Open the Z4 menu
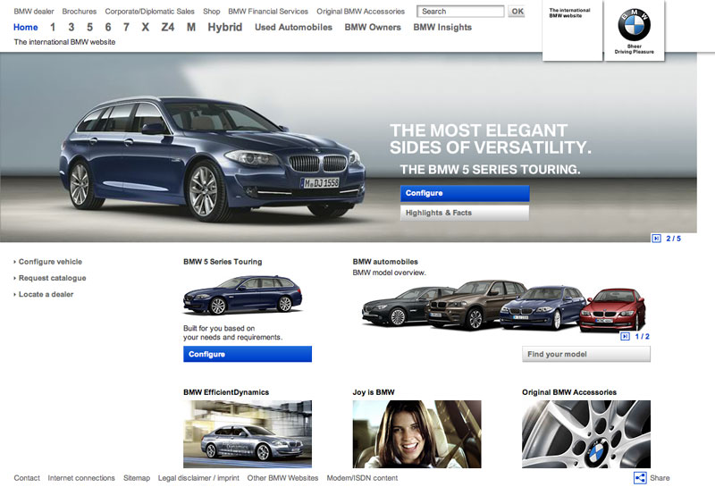715x487 pixels. click(x=168, y=28)
